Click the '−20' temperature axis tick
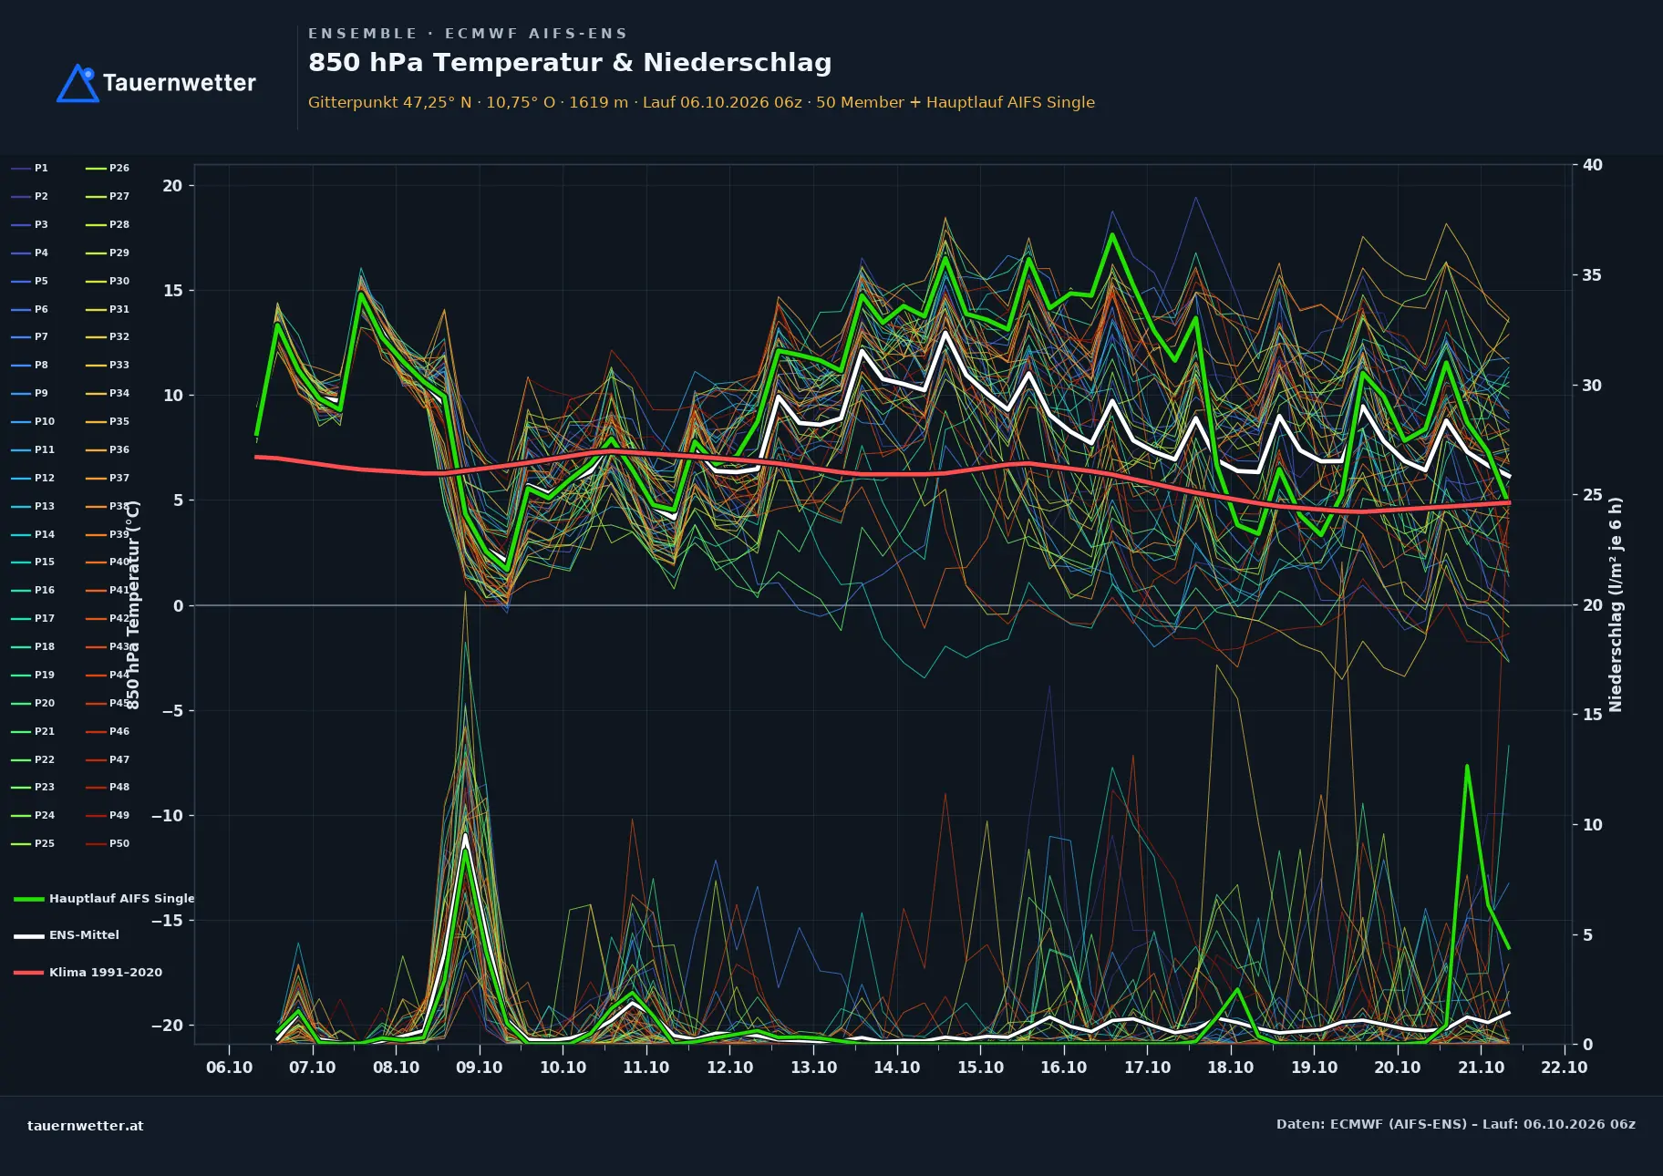The image size is (1663, 1176). (x=167, y=1026)
